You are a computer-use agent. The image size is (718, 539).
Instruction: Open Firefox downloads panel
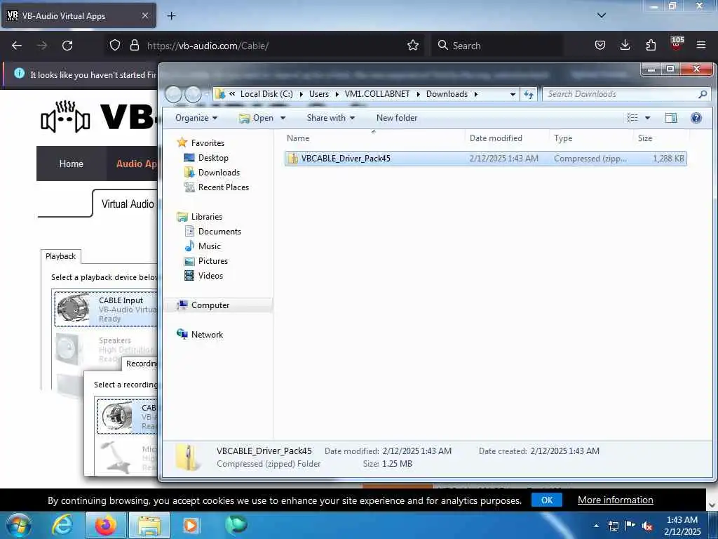(625, 46)
